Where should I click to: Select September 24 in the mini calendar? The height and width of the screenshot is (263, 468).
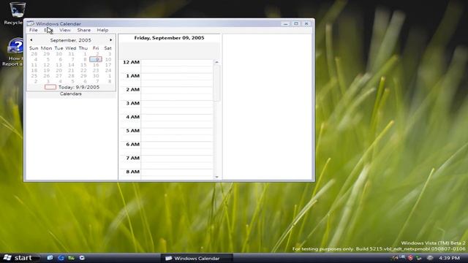tap(108, 70)
